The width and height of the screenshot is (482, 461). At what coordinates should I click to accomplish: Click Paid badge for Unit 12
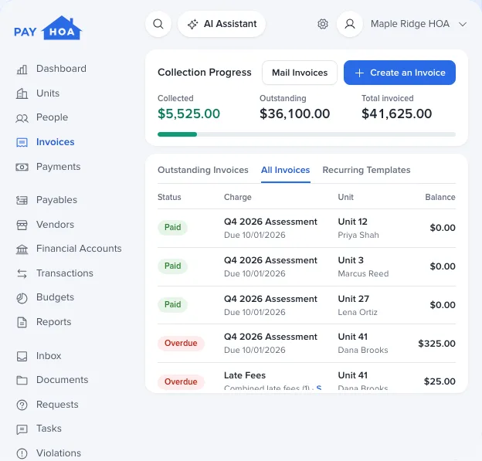tap(172, 228)
